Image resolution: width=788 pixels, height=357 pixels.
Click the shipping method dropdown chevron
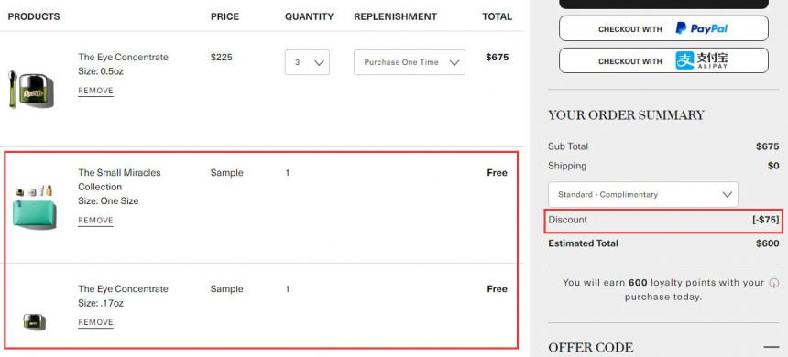click(x=728, y=194)
